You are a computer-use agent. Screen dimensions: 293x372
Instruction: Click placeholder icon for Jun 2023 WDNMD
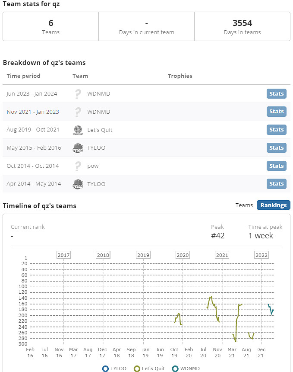tap(78, 93)
